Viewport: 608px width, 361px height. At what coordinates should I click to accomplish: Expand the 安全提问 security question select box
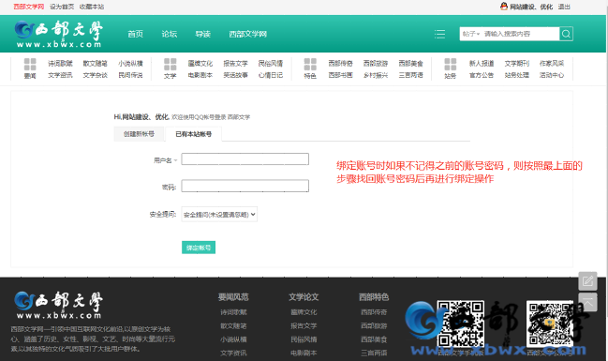tap(219, 215)
